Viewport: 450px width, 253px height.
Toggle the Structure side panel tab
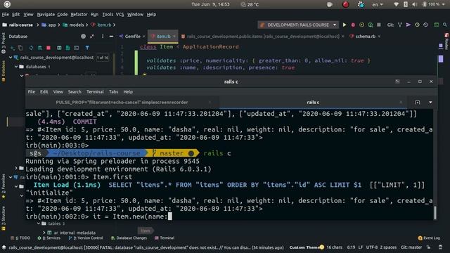tap(3, 218)
